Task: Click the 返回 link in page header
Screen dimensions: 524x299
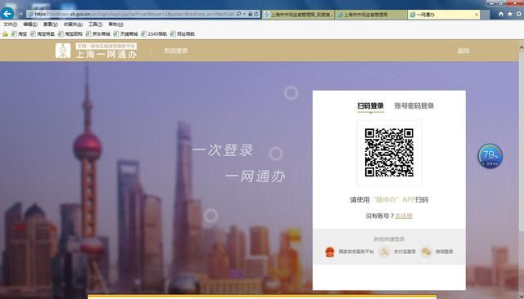Action: pyautogui.click(x=463, y=51)
